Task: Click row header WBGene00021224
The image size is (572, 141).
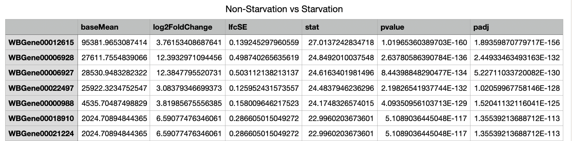Action: pyautogui.click(x=41, y=133)
